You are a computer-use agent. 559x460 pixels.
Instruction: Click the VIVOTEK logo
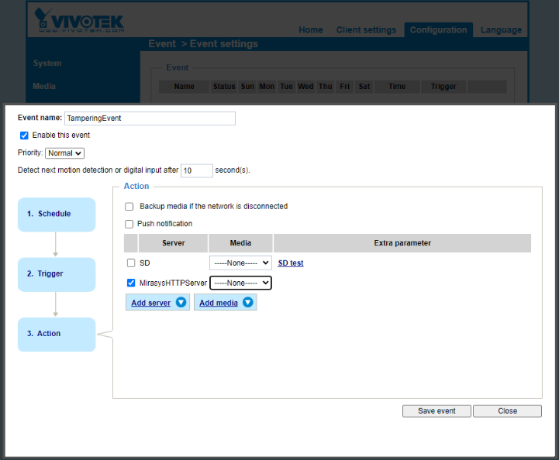click(x=79, y=20)
